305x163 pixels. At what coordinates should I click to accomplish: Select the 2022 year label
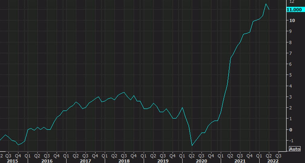(272, 161)
